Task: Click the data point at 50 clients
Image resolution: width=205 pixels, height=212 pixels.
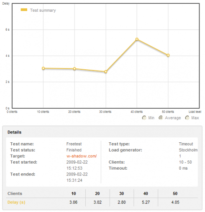Action: coord(168,55)
